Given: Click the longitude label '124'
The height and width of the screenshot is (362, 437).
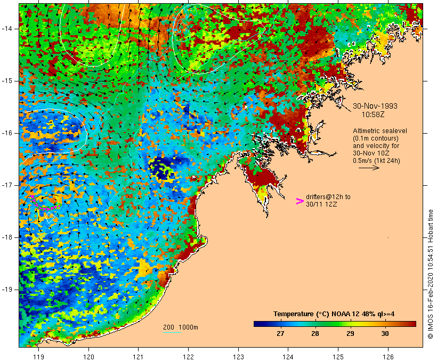Looking at the screenshot, I should pos(288,357).
